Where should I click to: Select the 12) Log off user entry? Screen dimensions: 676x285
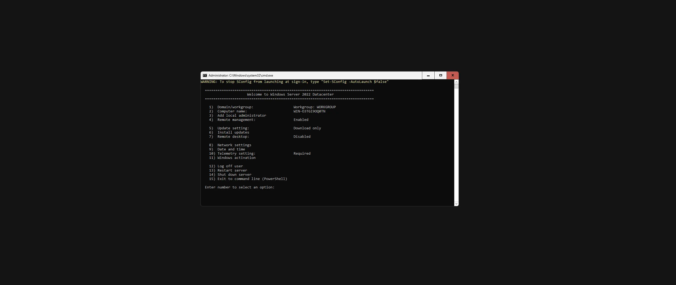[x=226, y=166]
